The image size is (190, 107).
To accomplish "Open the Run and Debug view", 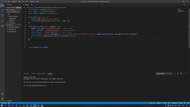I will (x=2, y=21).
